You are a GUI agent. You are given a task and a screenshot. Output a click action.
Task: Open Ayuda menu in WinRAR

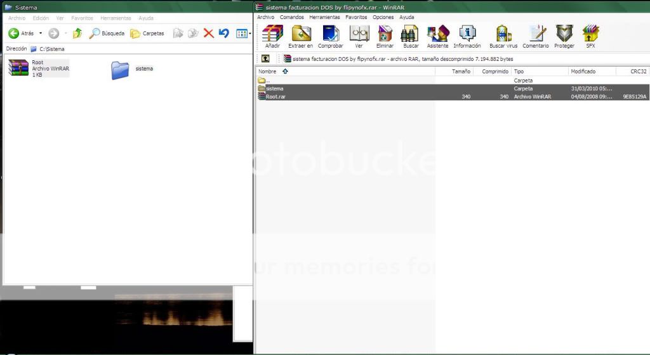(x=407, y=17)
